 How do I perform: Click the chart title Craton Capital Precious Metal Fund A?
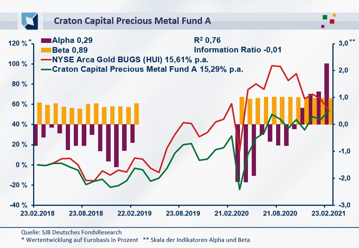(132, 21)
